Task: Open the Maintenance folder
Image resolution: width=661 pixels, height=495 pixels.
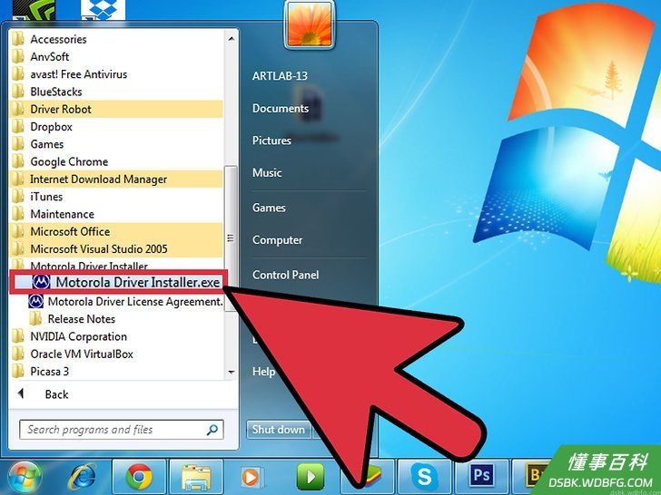Action: tap(116, 214)
